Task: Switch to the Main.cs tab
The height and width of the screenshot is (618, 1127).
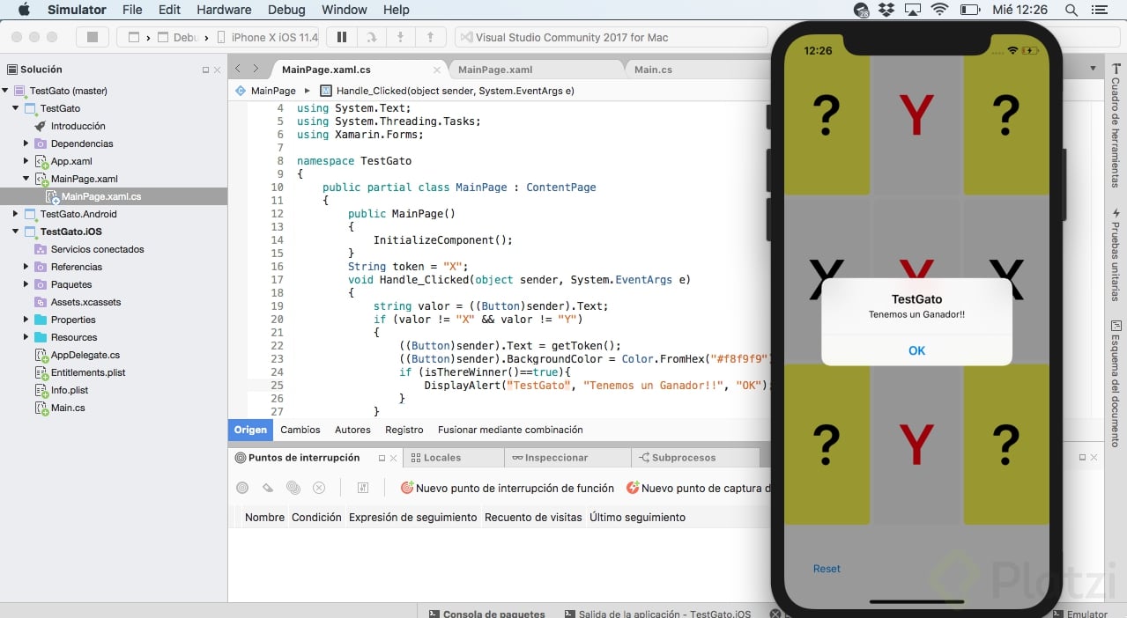Action: 653,70
